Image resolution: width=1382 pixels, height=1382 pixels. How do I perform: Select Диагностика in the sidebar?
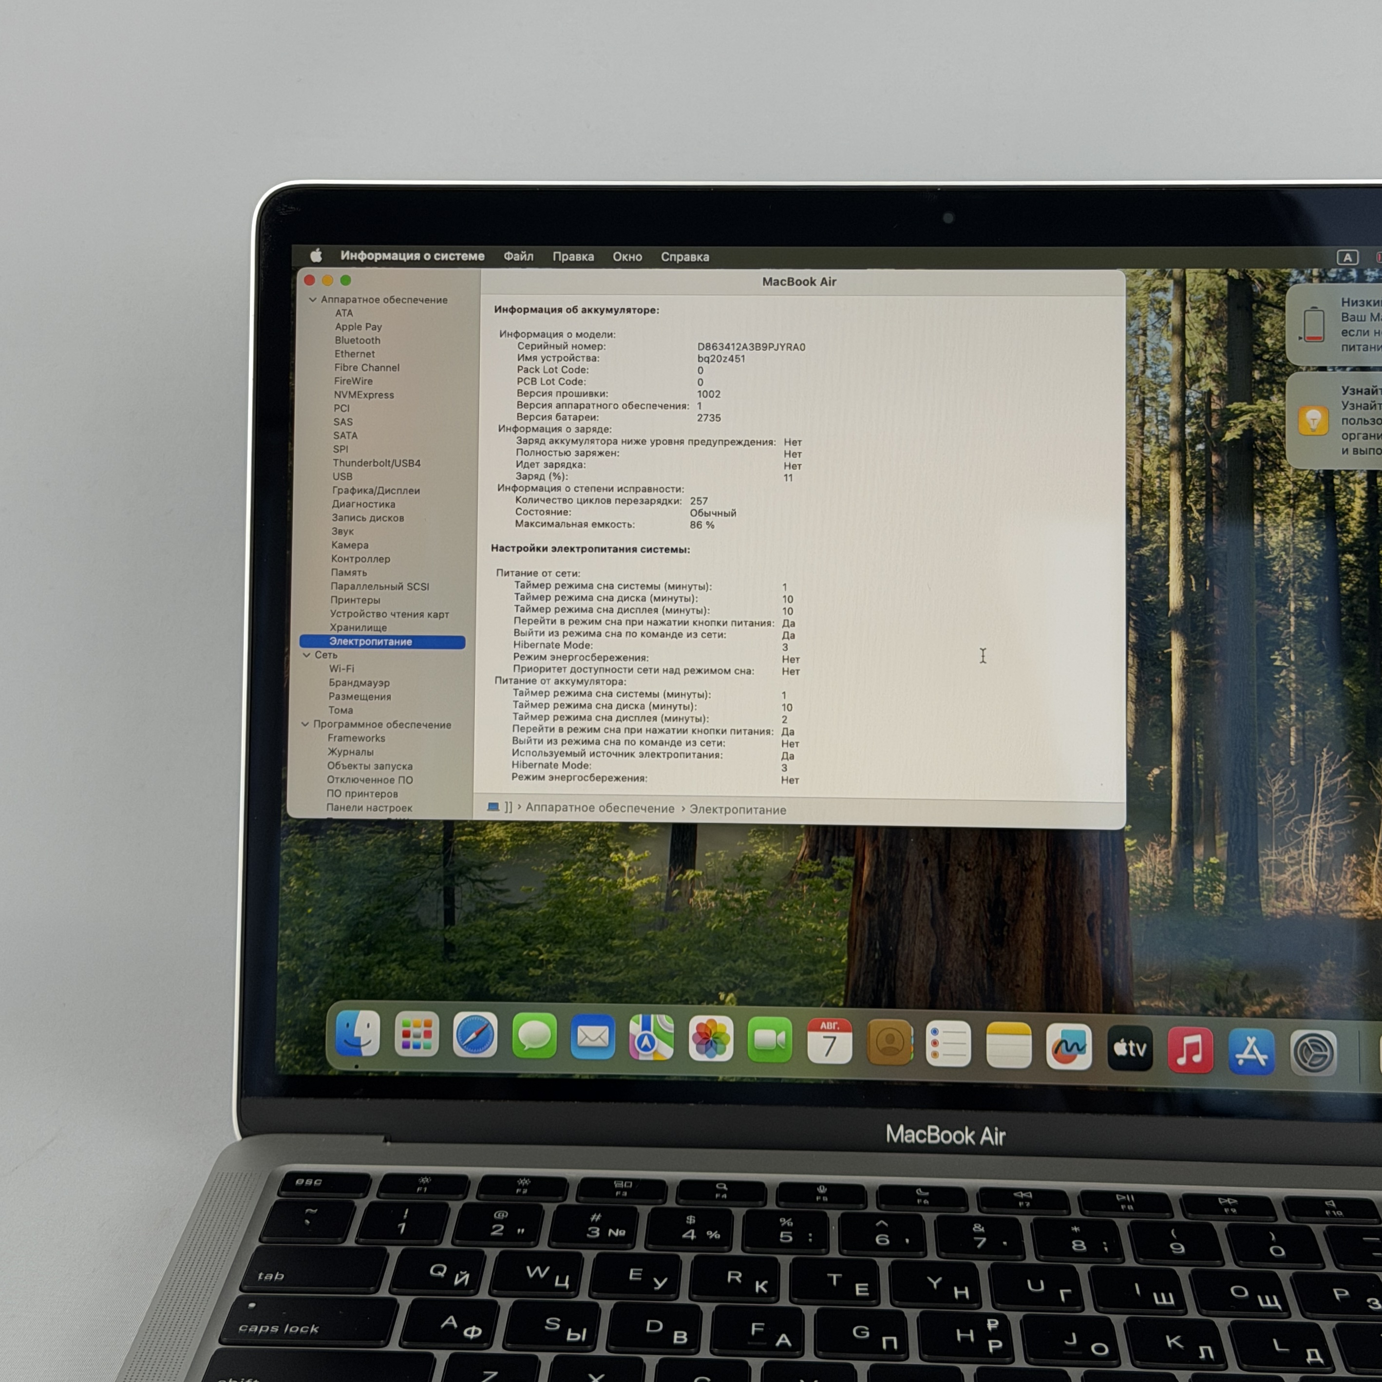pyautogui.click(x=363, y=504)
